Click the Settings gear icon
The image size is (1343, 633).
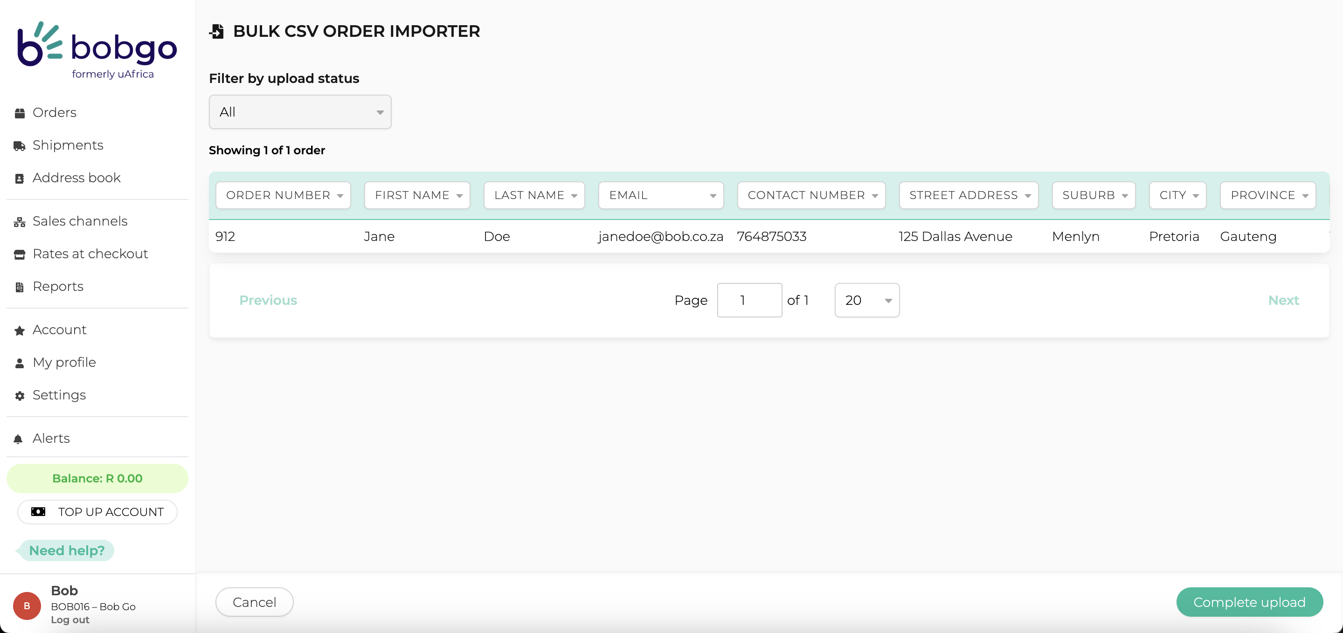pyautogui.click(x=19, y=396)
